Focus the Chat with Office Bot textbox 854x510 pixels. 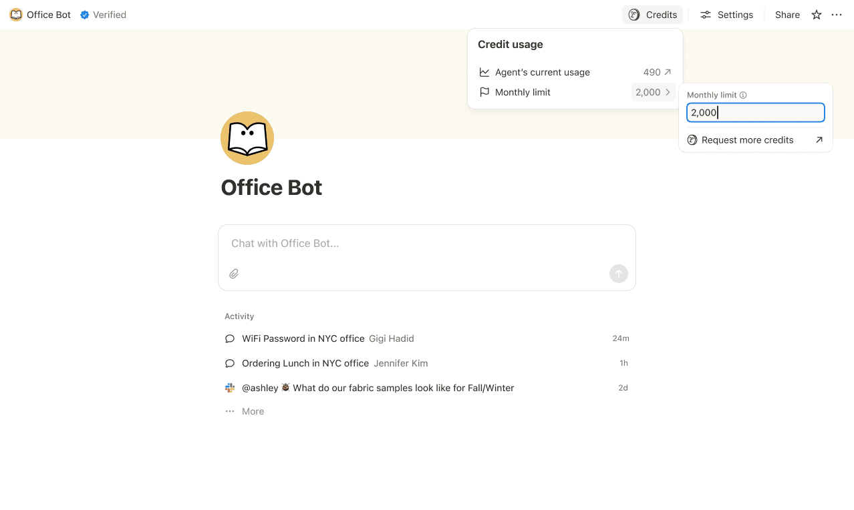[x=426, y=244]
